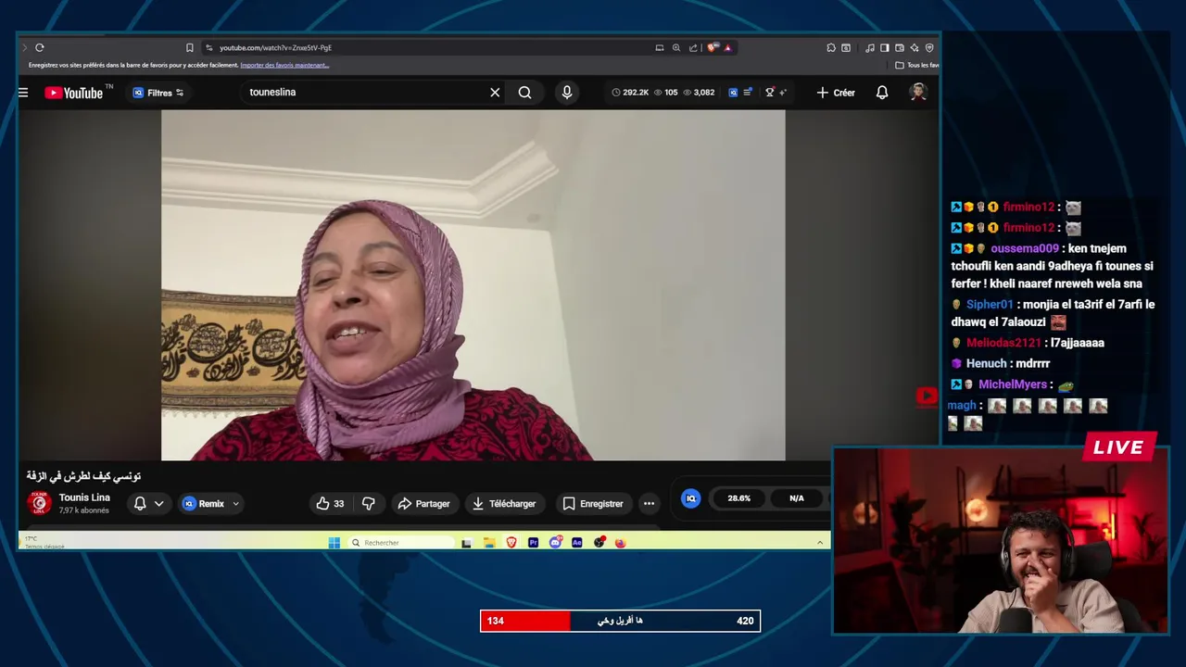The width and height of the screenshot is (1186, 667).
Task: Open the account avatar menu
Action: (918, 93)
